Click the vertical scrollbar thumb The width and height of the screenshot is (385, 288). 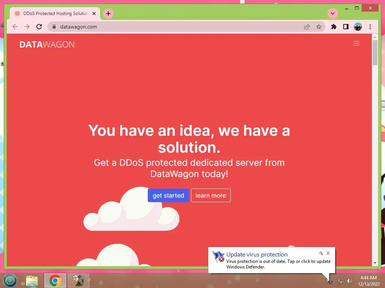pyautogui.click(x=375, y=52)
